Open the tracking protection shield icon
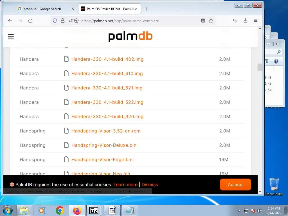288x216 pixels. pos(55,21)
